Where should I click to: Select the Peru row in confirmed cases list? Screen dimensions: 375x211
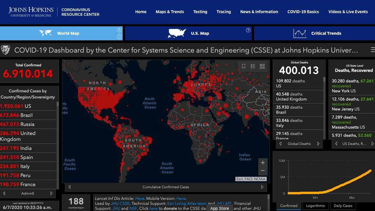click(x=28, y=175)
